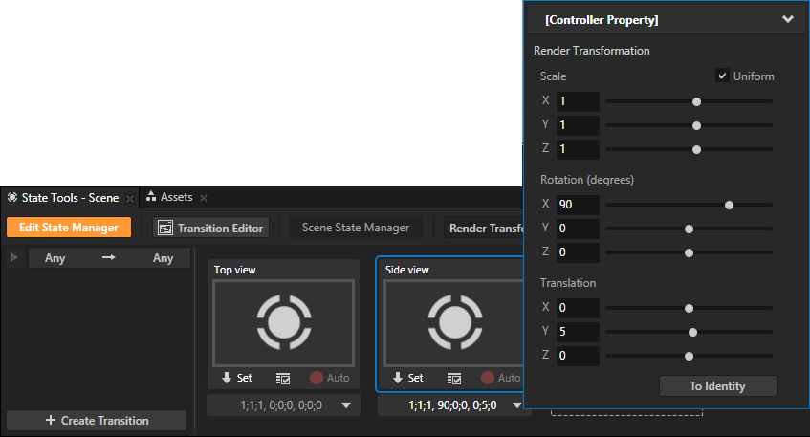Click Set arrow icon under Side view

point(398,378)
